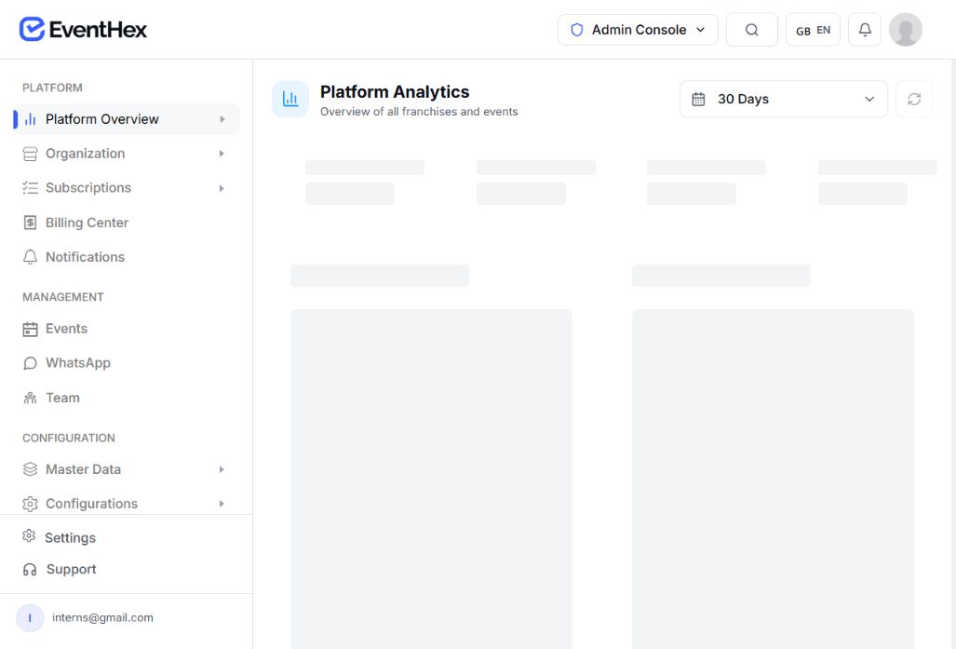
Task: Open notifications bell in header
Action: (x=865, y=30)
